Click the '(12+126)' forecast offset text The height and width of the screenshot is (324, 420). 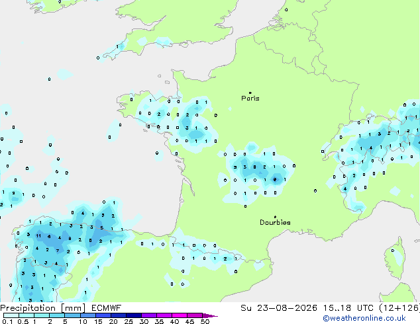[399, 308]
